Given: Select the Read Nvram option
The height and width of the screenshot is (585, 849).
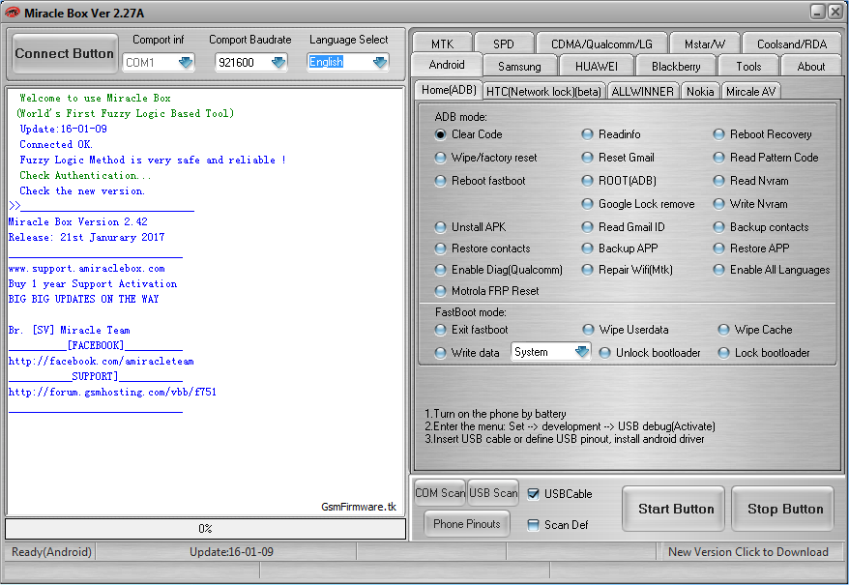Looking at the screenshot, I should [718, 181].
